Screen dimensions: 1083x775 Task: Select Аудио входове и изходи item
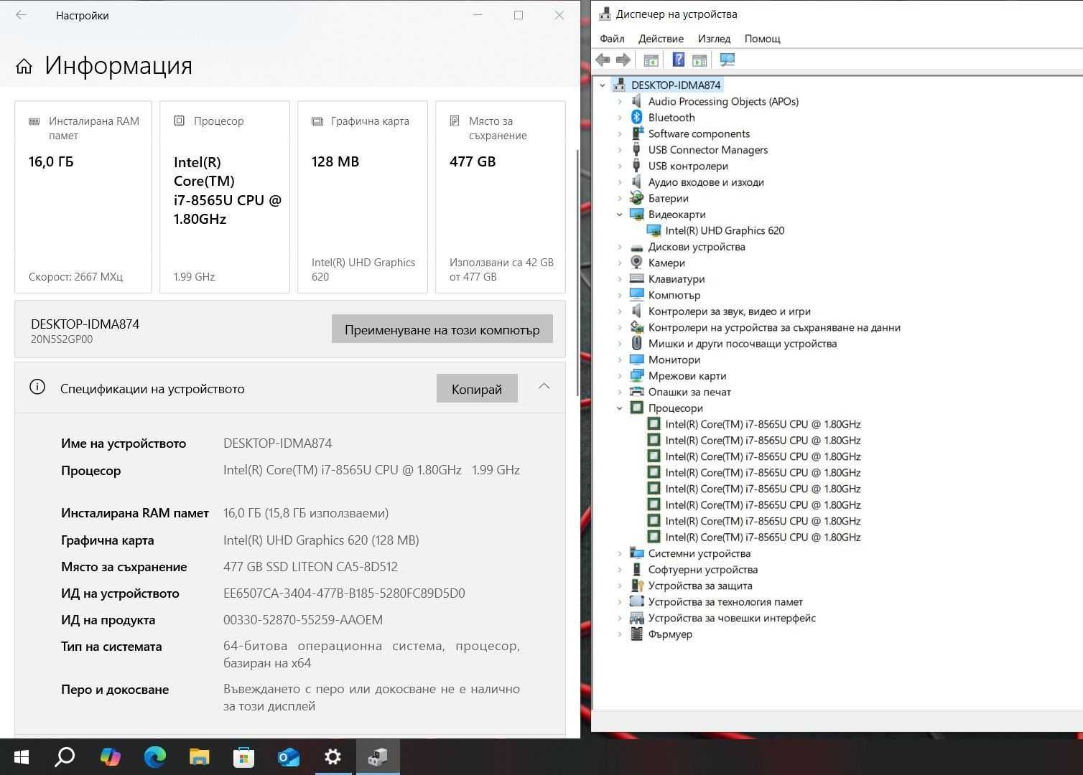[x=706, y=182]
